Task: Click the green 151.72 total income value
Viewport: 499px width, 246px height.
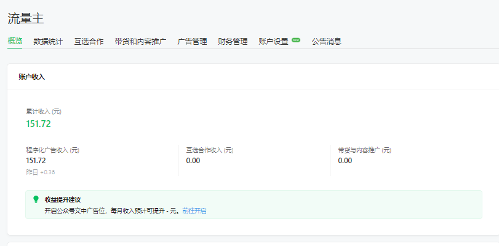Action: tap(39, 124)
